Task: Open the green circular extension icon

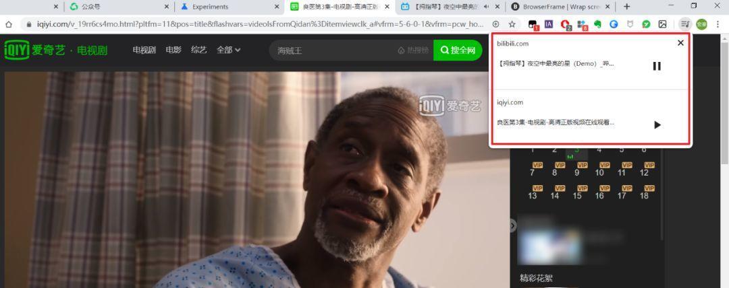Action: (646, 24)
